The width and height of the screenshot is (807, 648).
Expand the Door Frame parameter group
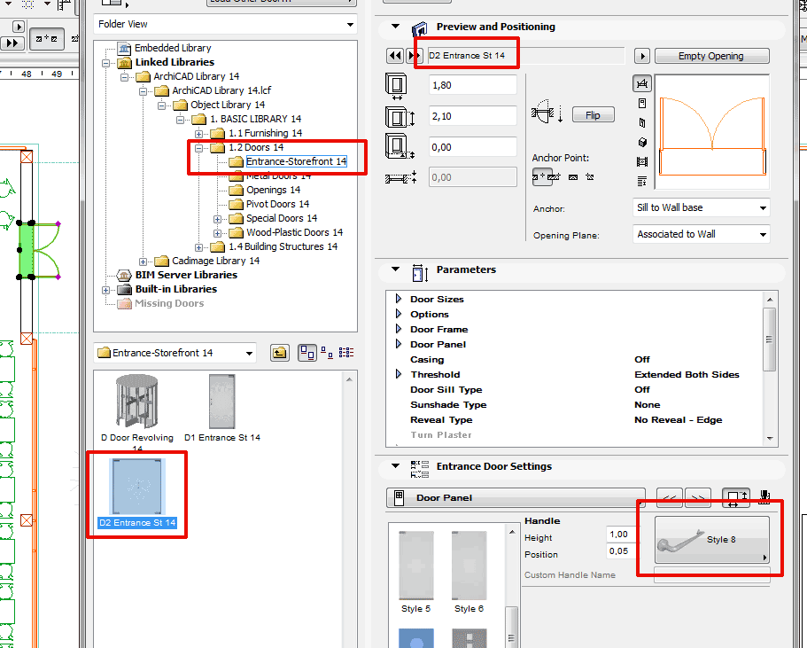click(x=399, y=329)
